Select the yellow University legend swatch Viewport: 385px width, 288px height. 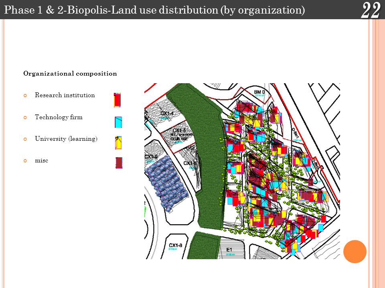[x=118, y=142]
